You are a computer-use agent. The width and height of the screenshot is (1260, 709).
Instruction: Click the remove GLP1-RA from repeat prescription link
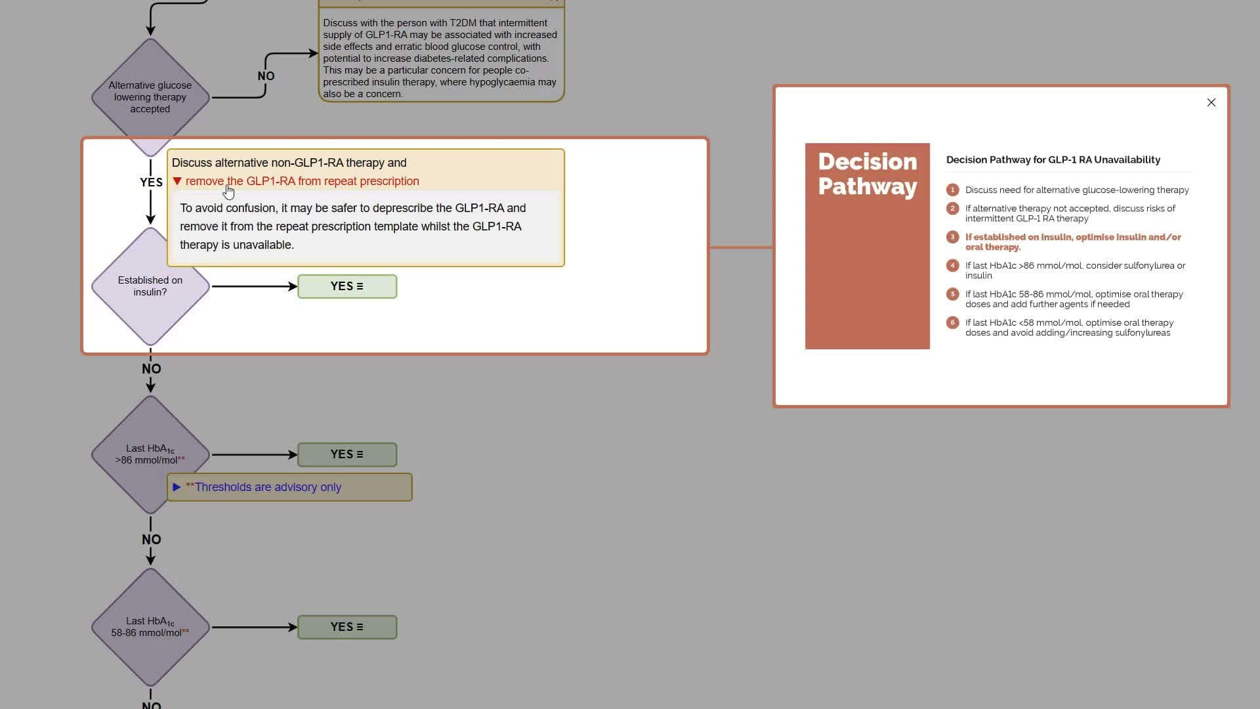tap(302, 181)
